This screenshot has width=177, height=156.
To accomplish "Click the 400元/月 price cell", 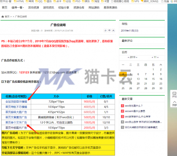I will click(89, 107).
